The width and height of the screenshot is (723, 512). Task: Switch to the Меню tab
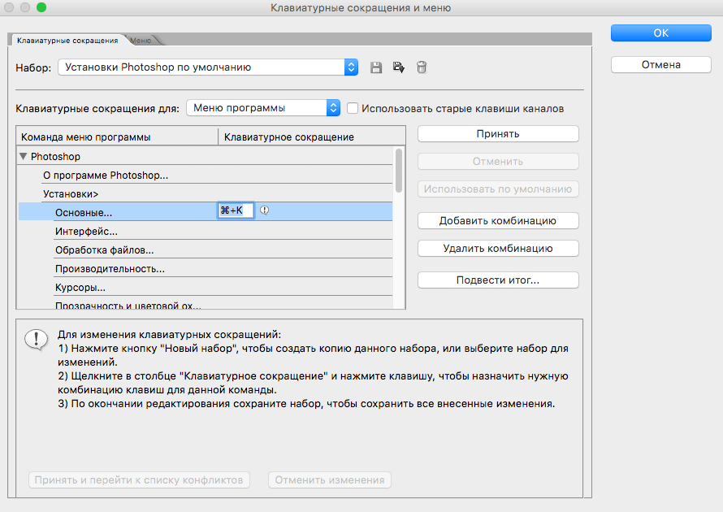[141, 40]
